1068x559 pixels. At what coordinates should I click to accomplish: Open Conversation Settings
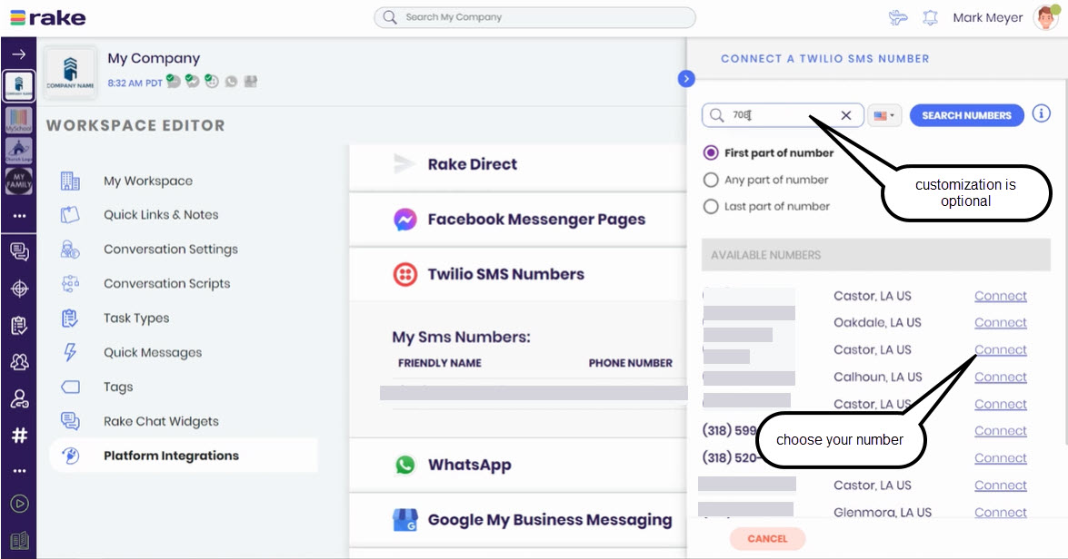click(170, 249)
